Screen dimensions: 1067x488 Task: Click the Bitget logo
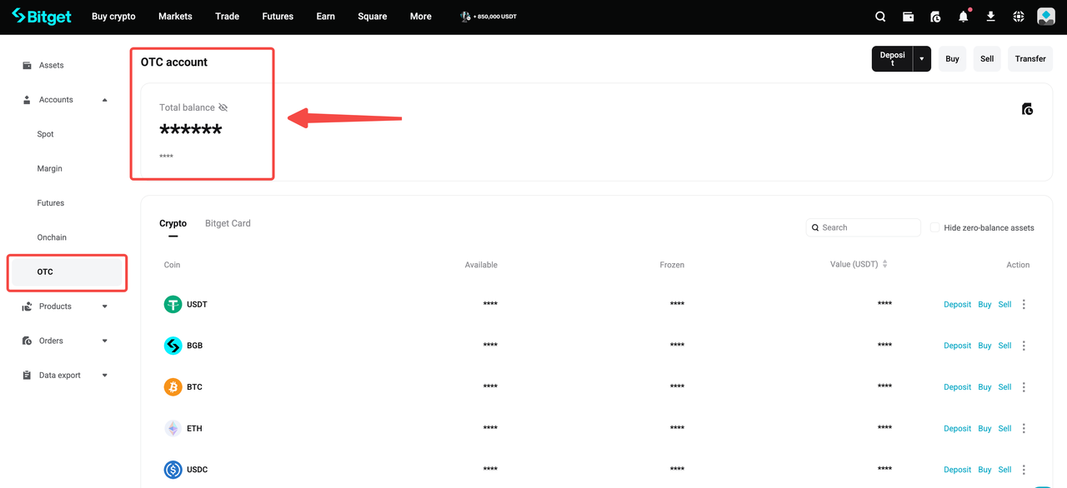pos(41,16)
